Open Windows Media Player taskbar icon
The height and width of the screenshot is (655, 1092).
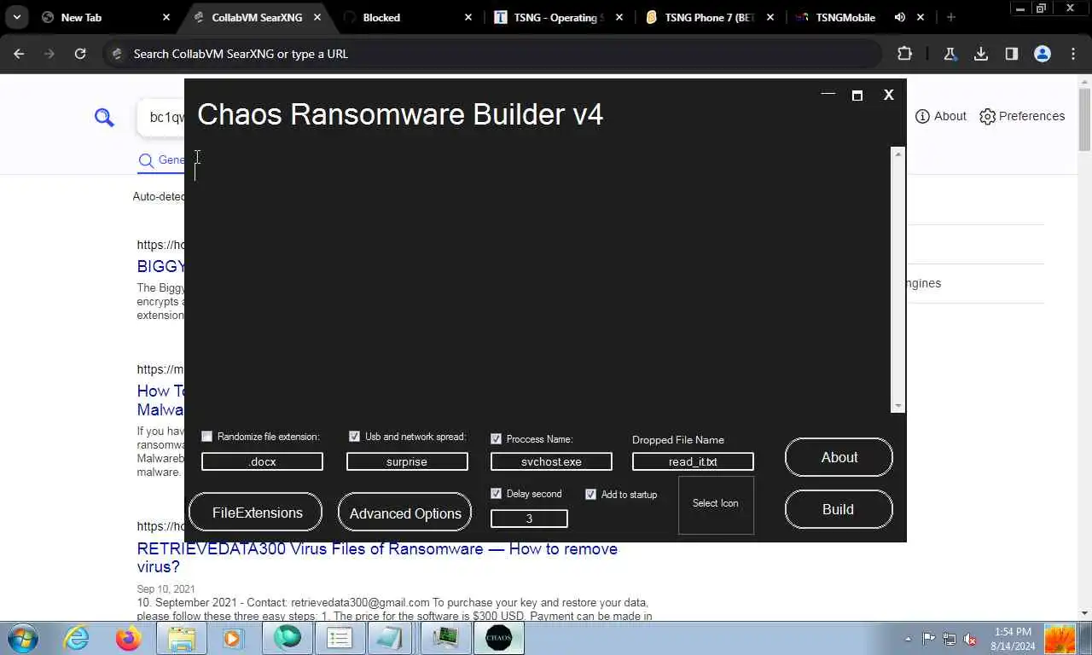pos(232,638)
